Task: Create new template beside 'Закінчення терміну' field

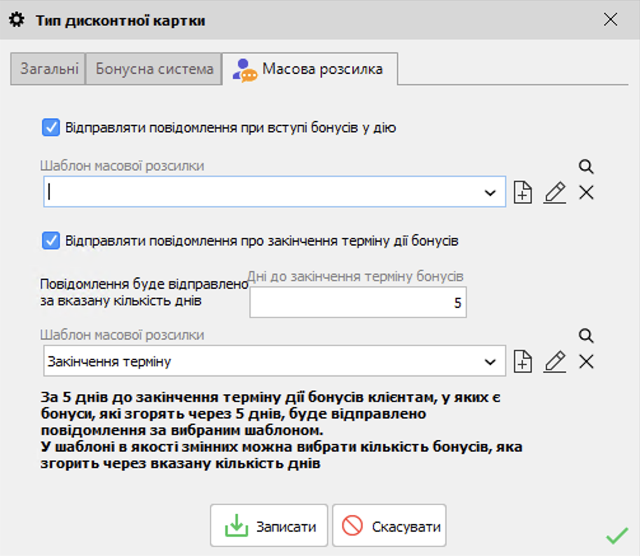Action: tap(523, 361)
